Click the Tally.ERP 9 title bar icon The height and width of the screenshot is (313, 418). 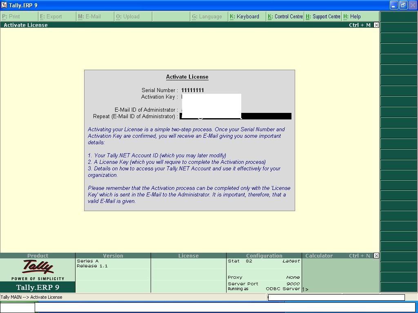4,5
